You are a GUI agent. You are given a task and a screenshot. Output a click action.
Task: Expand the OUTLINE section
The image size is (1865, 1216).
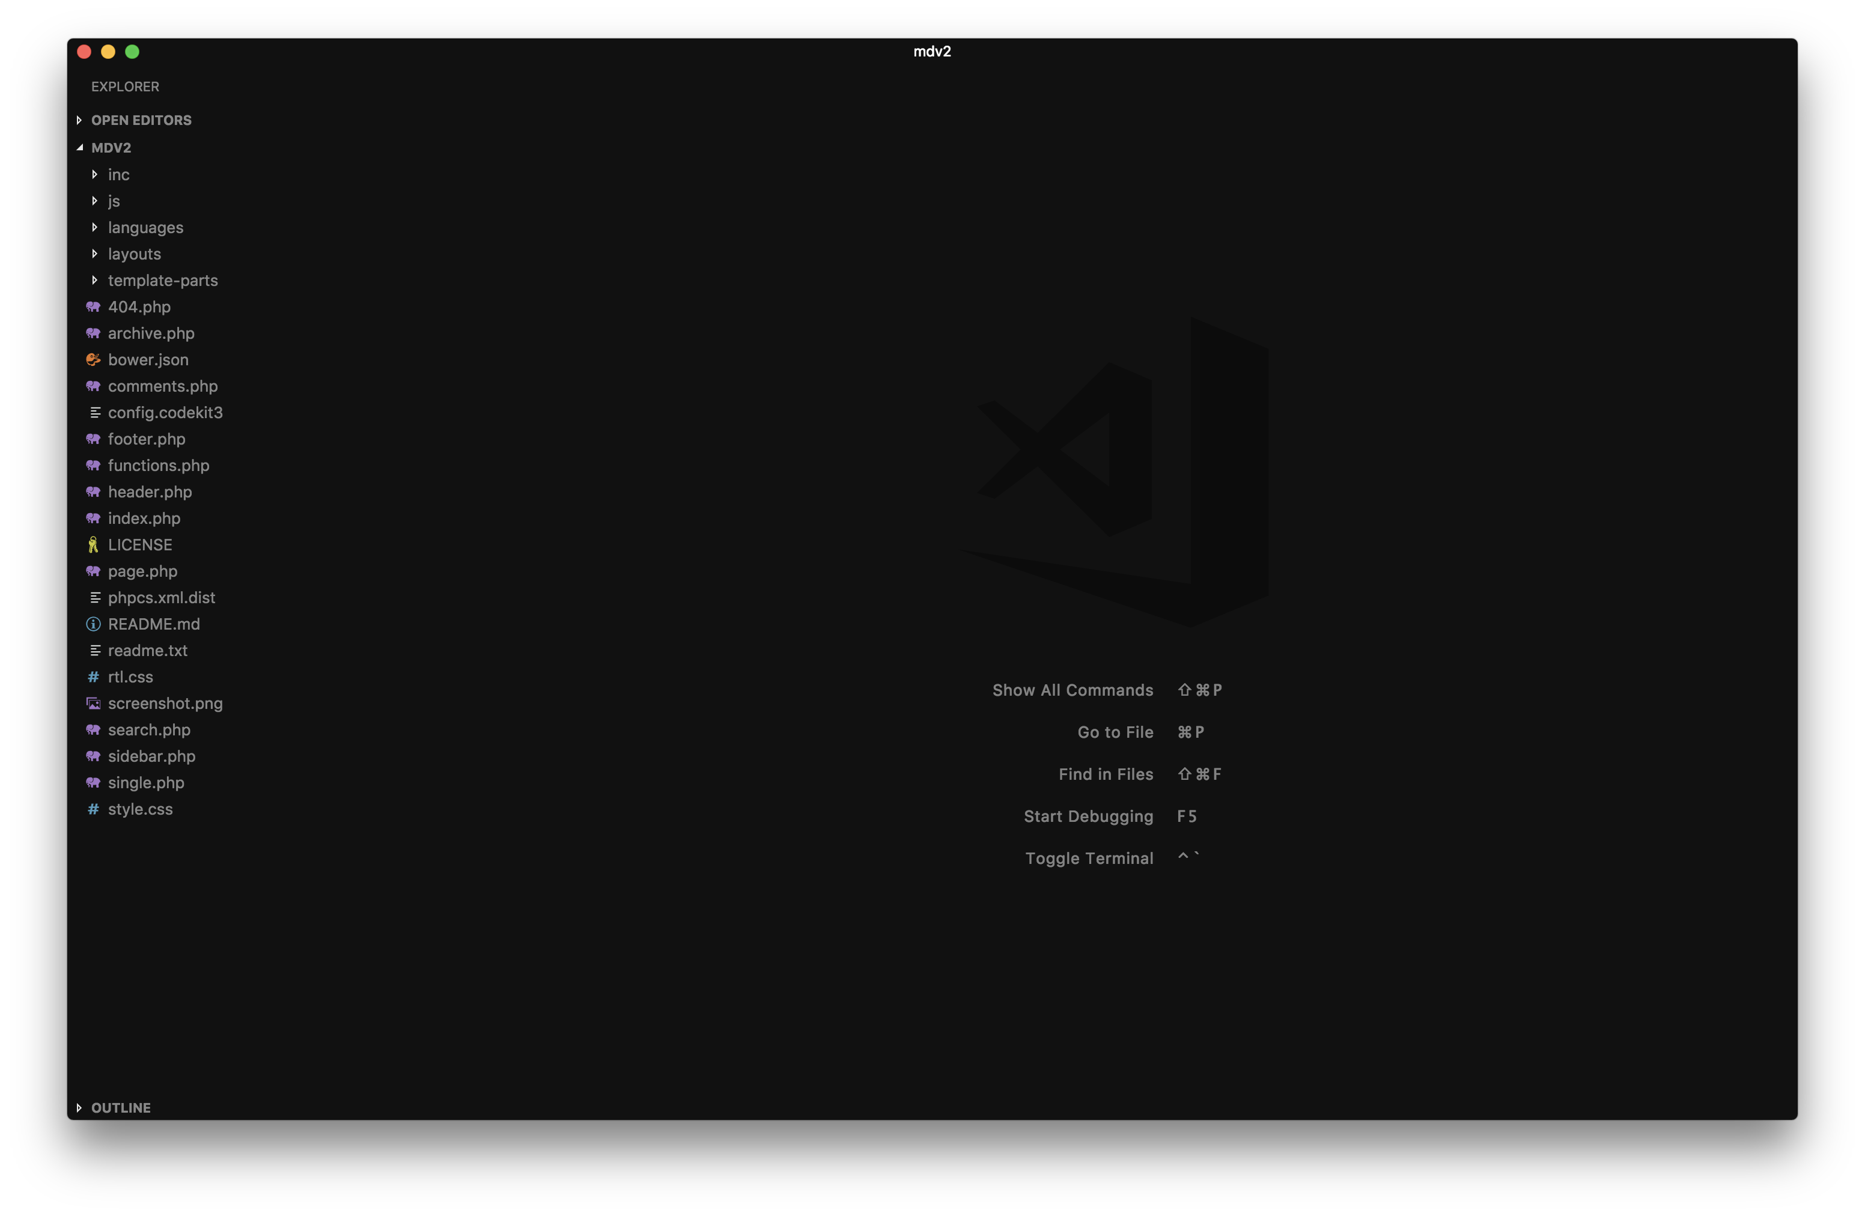click(x=79, y=1108)
